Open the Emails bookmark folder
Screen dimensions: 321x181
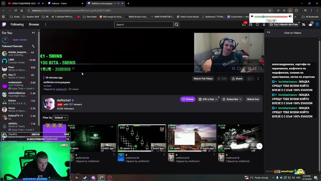click(15, 17)
